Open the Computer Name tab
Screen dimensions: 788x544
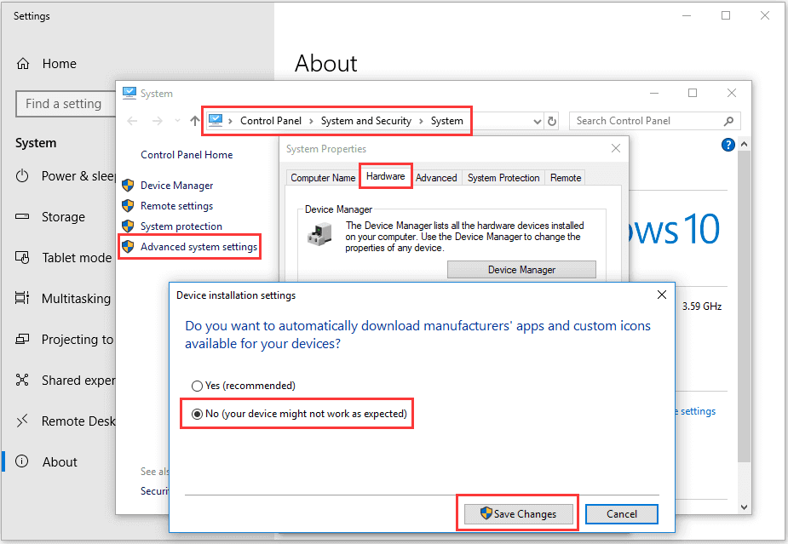(x=322, y=177)
